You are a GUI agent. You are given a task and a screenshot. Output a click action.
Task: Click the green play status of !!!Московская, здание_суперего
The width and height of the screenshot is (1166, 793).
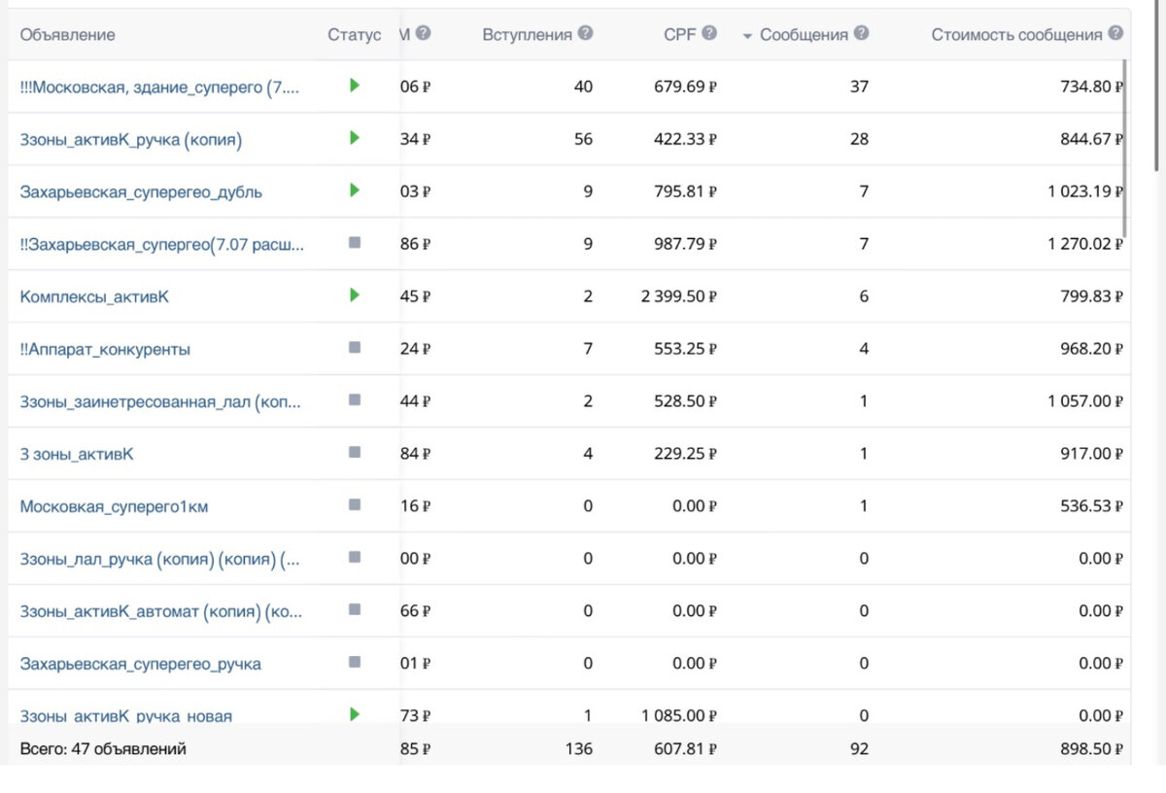coord(355,86)
